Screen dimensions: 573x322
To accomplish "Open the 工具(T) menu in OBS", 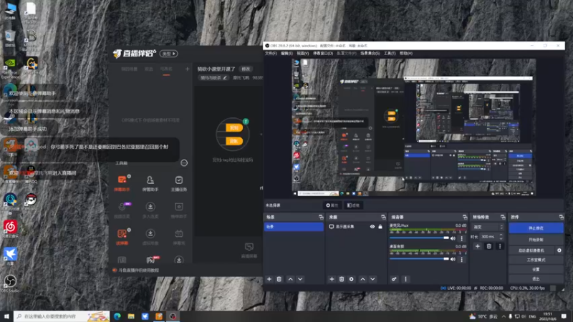I will tap(390, 53).
